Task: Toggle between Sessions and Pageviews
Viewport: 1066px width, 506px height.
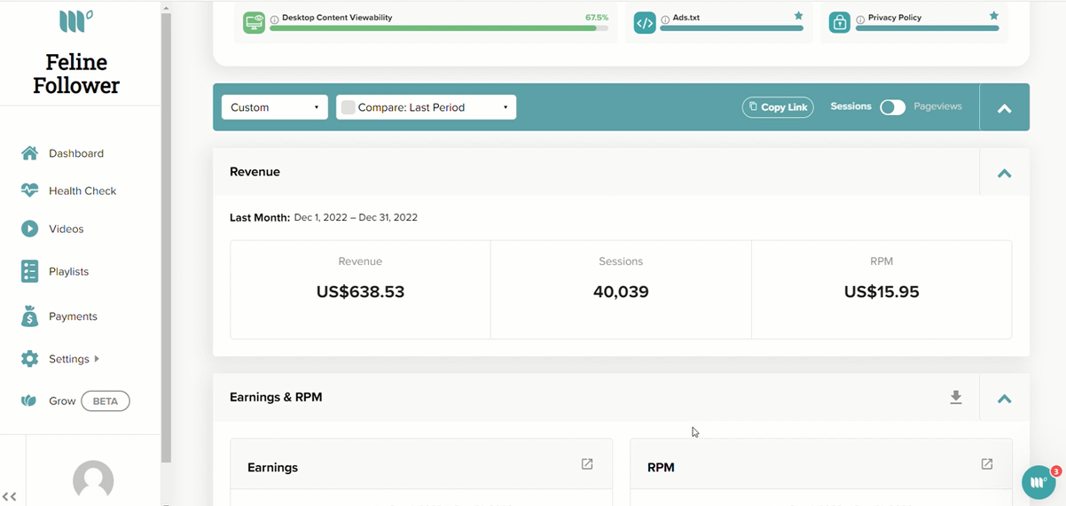Action: coord(892,107)
